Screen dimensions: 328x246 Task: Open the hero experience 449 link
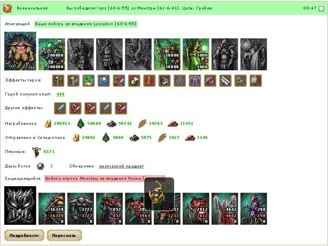pos(60,94)
